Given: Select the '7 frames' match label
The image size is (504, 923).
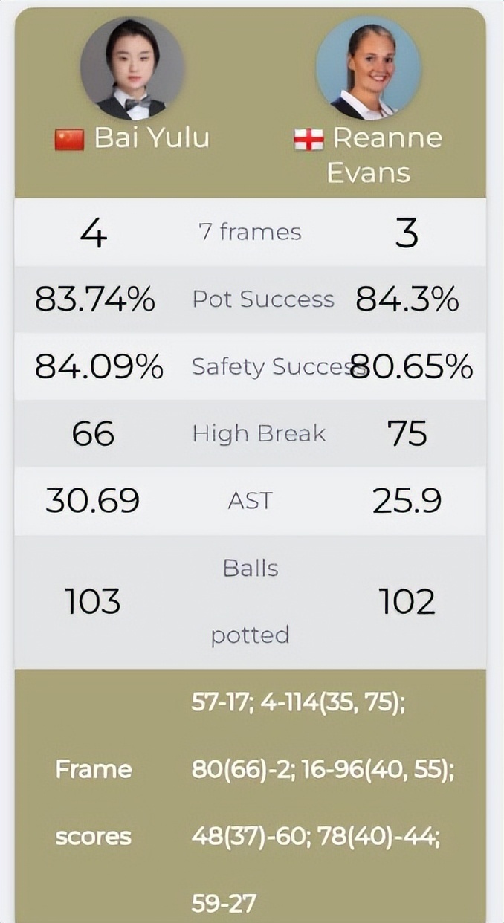Looking at the screenshot, I should coord(250,232).
